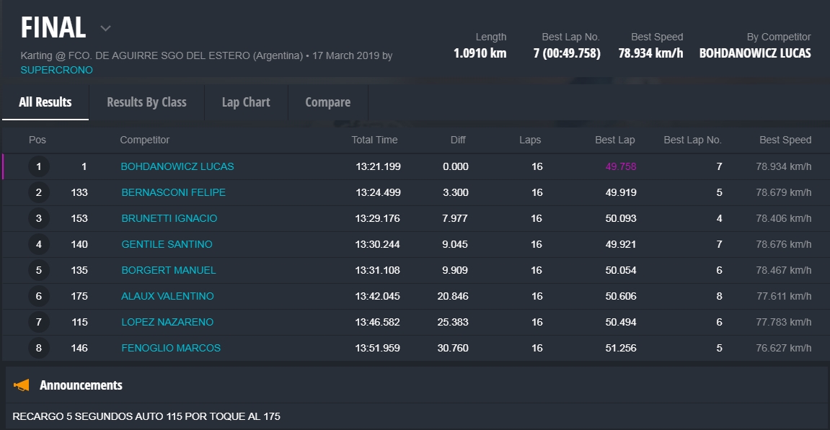This screenshot has height=430, width=830.
Task: Switch to Results By Class tab
Action: (x=146, y=102)
